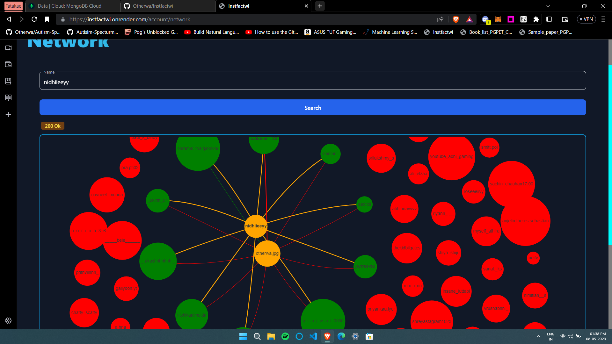The width and height of the screenshot is (612, 344).
Task: Open the Windows Start menu
Action: pos(243,336)
